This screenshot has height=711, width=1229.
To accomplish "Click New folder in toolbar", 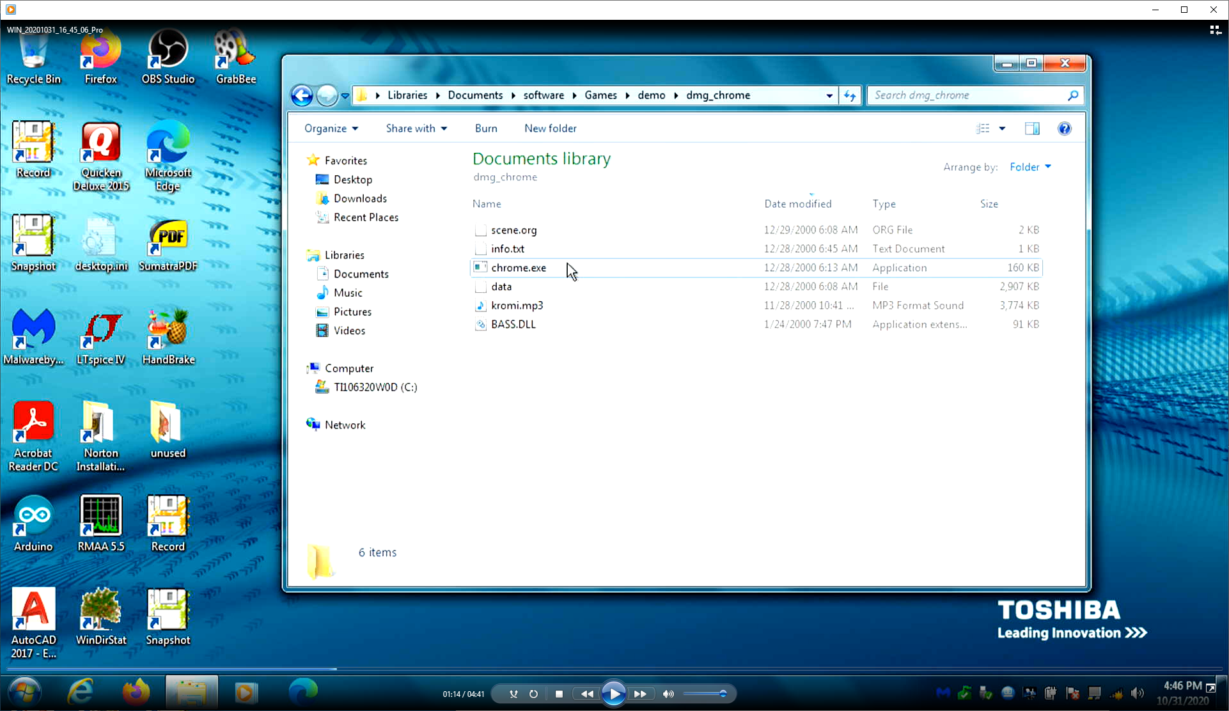I will [x=550, y=129].
